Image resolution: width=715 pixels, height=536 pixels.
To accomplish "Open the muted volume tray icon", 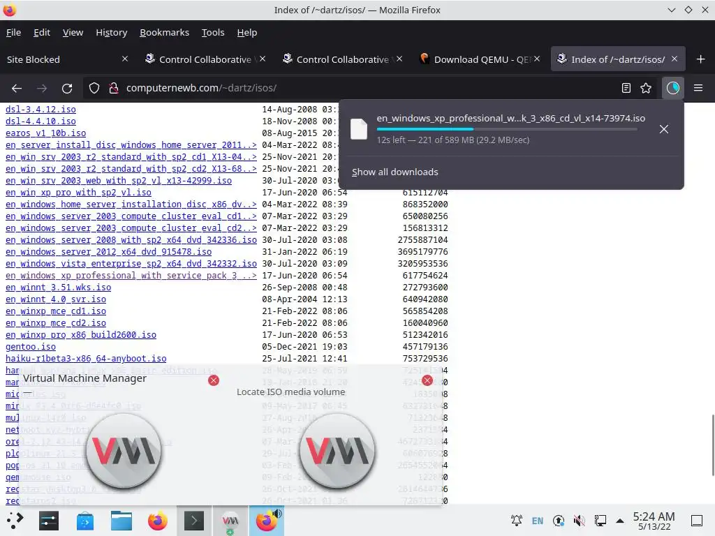I will click(579, 521).
